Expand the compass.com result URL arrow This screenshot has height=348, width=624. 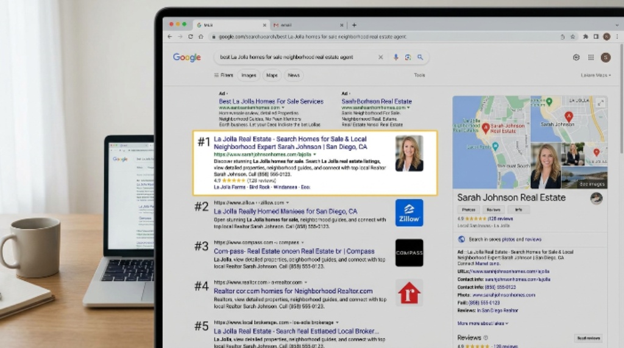click(302, 243)
